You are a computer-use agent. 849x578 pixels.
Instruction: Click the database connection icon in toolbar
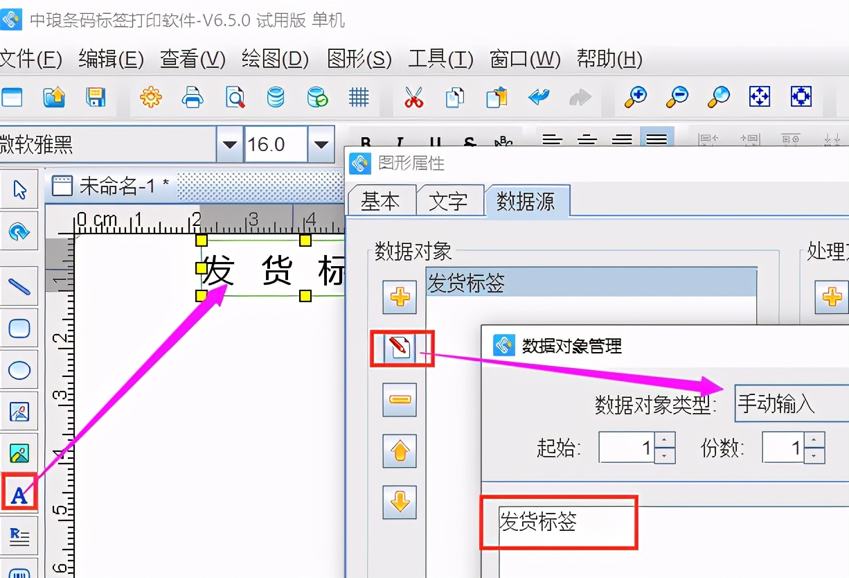coord(276,98)
